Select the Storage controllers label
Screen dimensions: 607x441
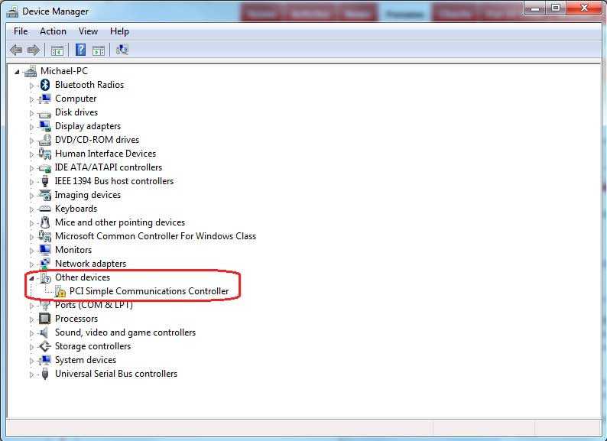pos(93,346)
